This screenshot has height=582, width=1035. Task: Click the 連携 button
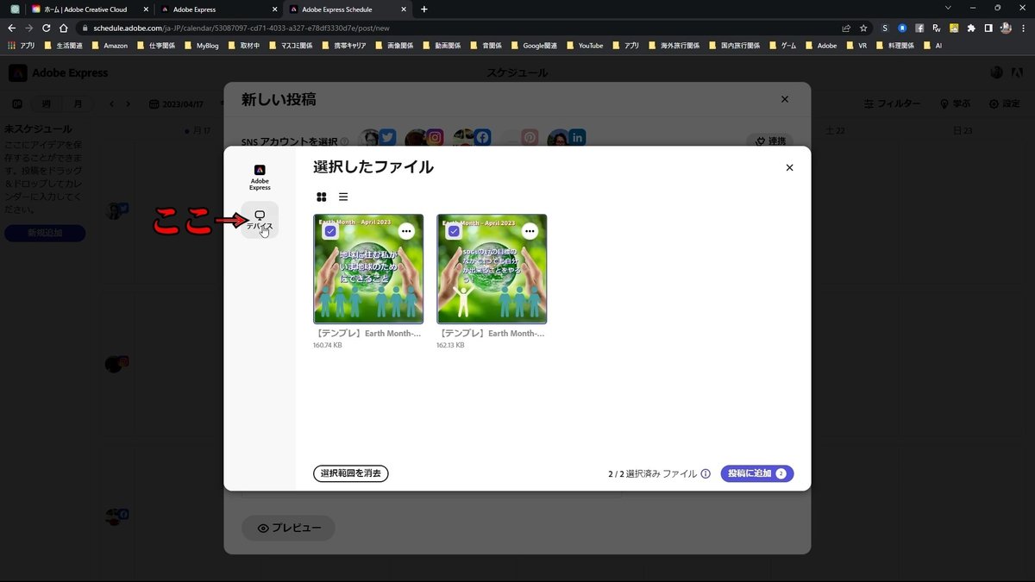pos(769,141)
